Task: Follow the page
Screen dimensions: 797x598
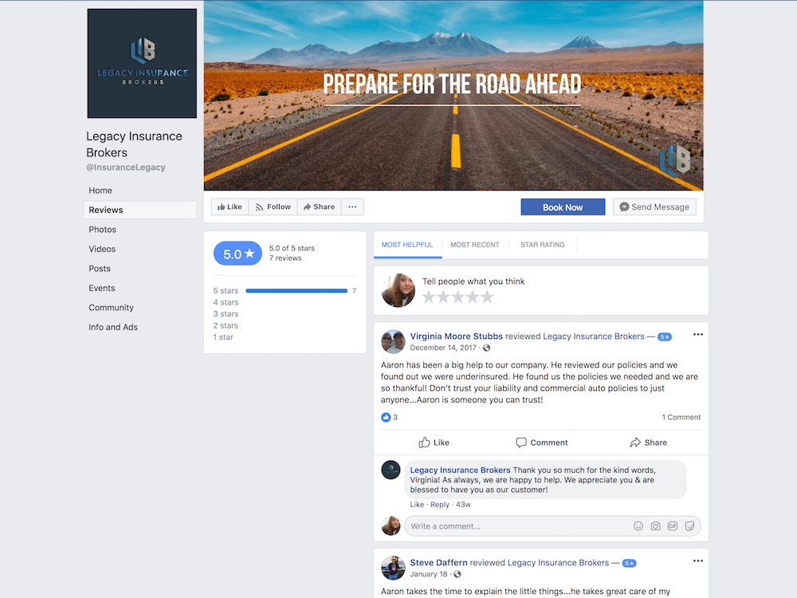Action: point(273,207)
